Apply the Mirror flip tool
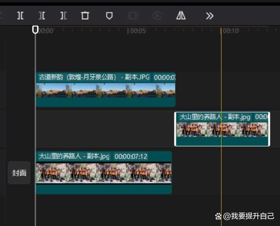The height and width of the screenshot is (226, 280). [181, 16]
